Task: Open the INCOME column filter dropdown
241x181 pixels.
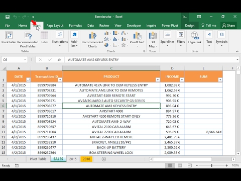Action: coord(182,80)
